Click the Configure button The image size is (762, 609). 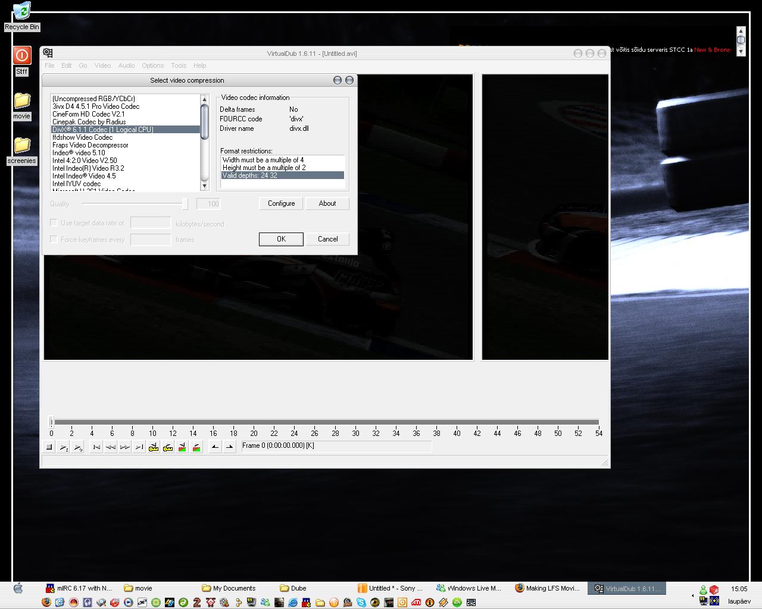pos(281,203)
